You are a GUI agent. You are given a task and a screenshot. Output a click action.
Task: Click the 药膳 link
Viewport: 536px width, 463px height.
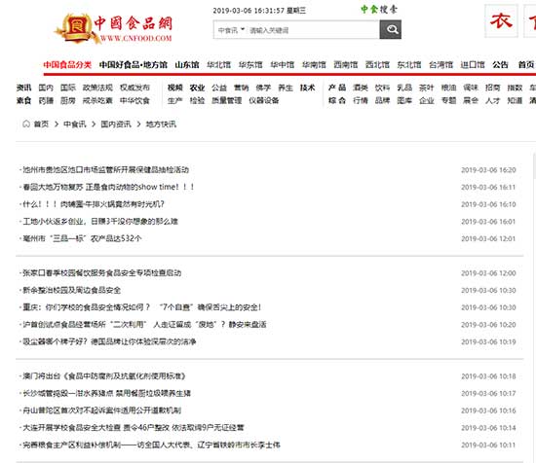click(x=46, y=100)
